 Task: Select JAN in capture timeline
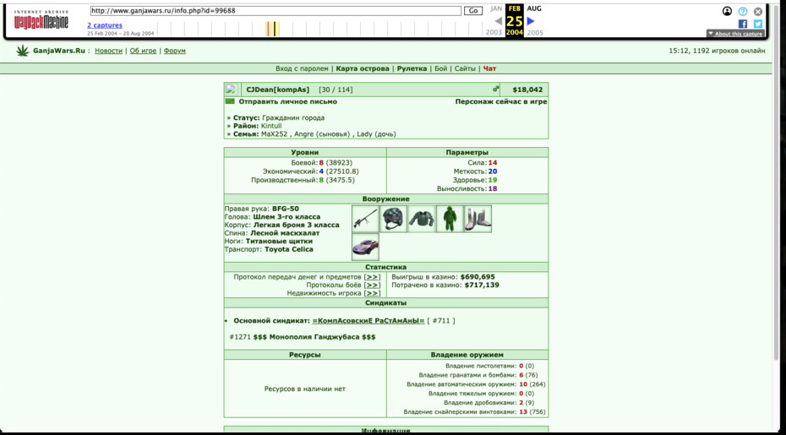(496, 8)
